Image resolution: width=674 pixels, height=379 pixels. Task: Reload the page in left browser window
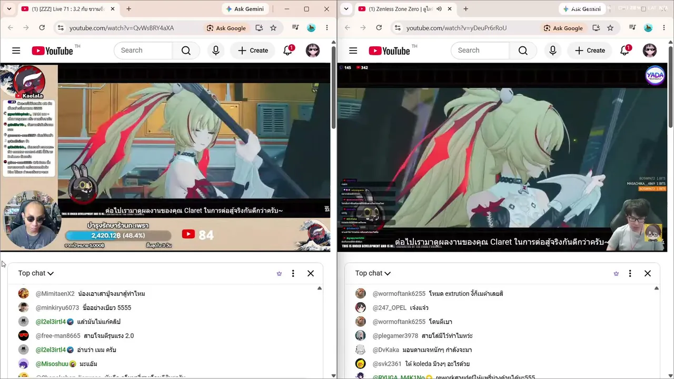point(42,28)
